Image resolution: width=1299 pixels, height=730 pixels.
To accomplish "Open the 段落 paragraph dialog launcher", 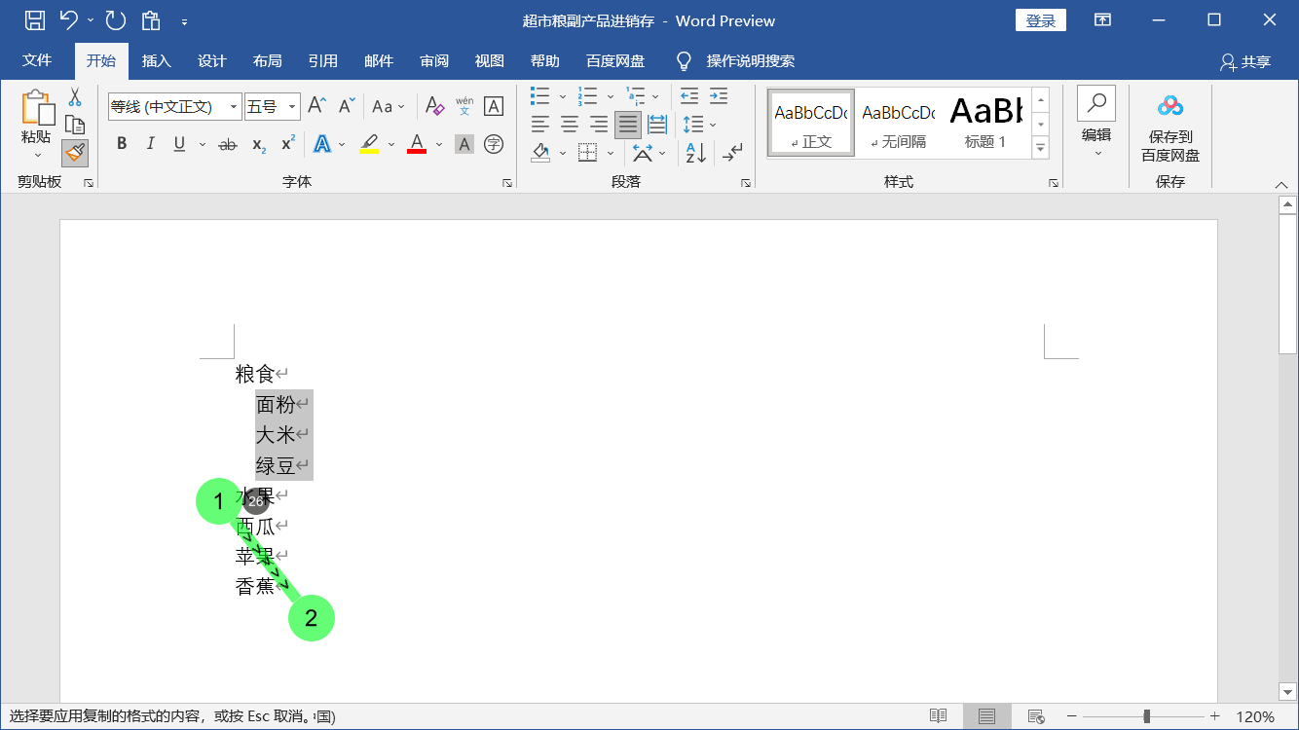I will point(746,182).
